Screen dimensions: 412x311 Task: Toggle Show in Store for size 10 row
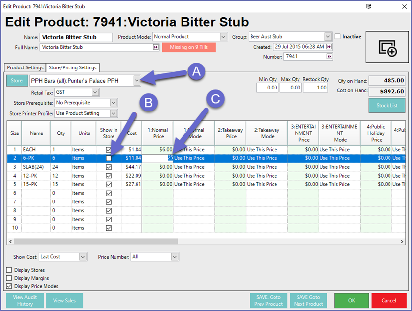pos(109,228)
